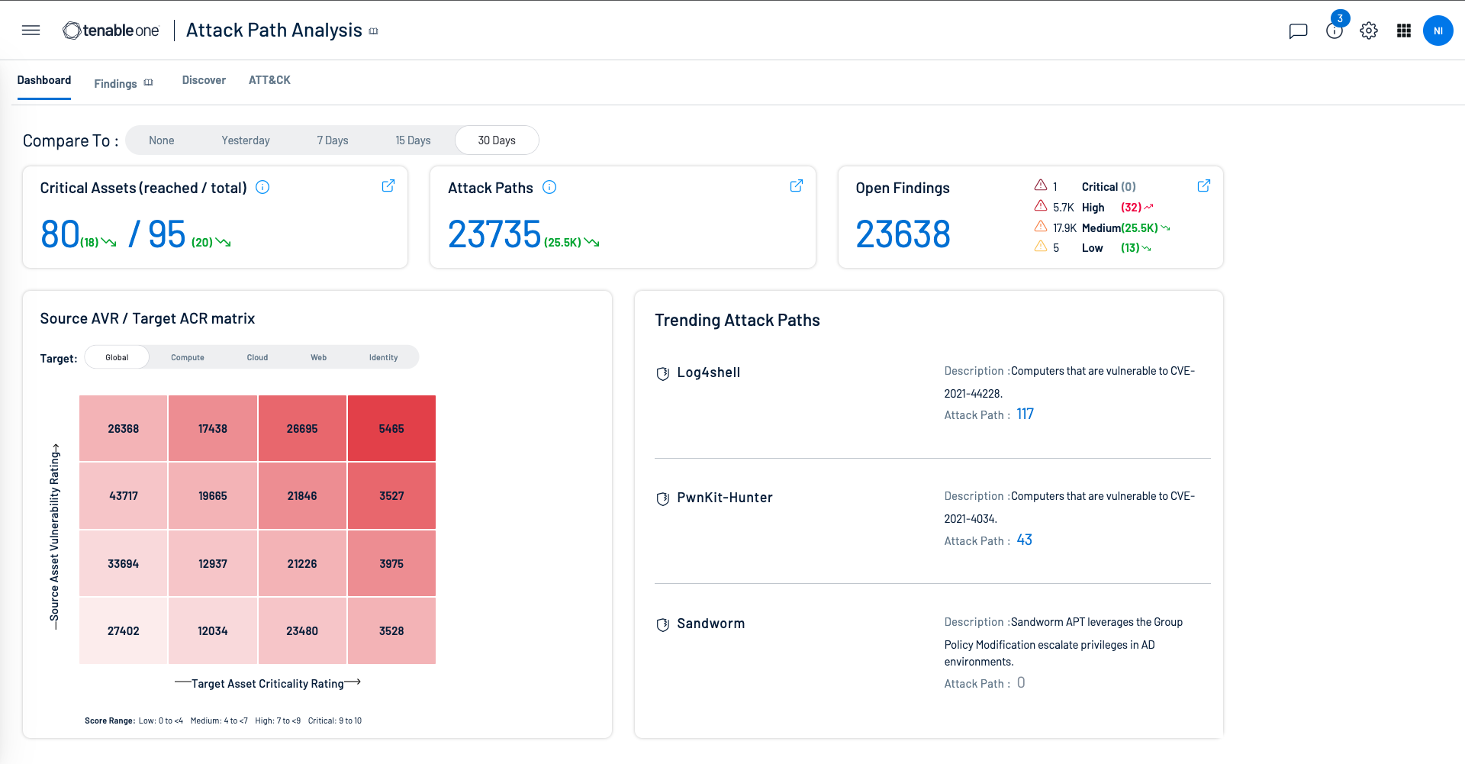Click the Tenable One logo

coord(111,31)
